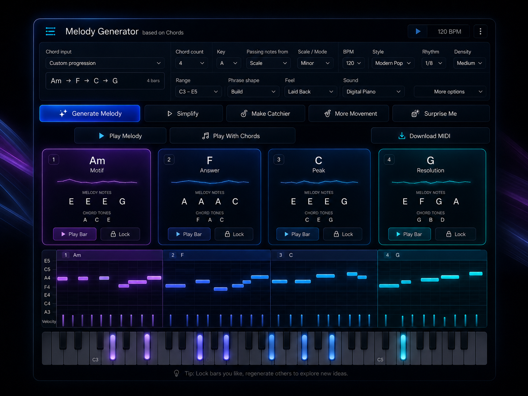The image size is (528, 396).
Task: Open the Density Medium dropdown
Action: 470,63
